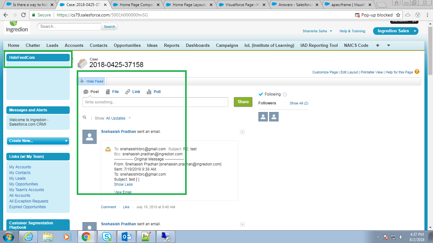This screenshot has height=243, width=433.
Task: Click the Secure padlock icon
Action: pyautogui.click(x=34, y=15)
